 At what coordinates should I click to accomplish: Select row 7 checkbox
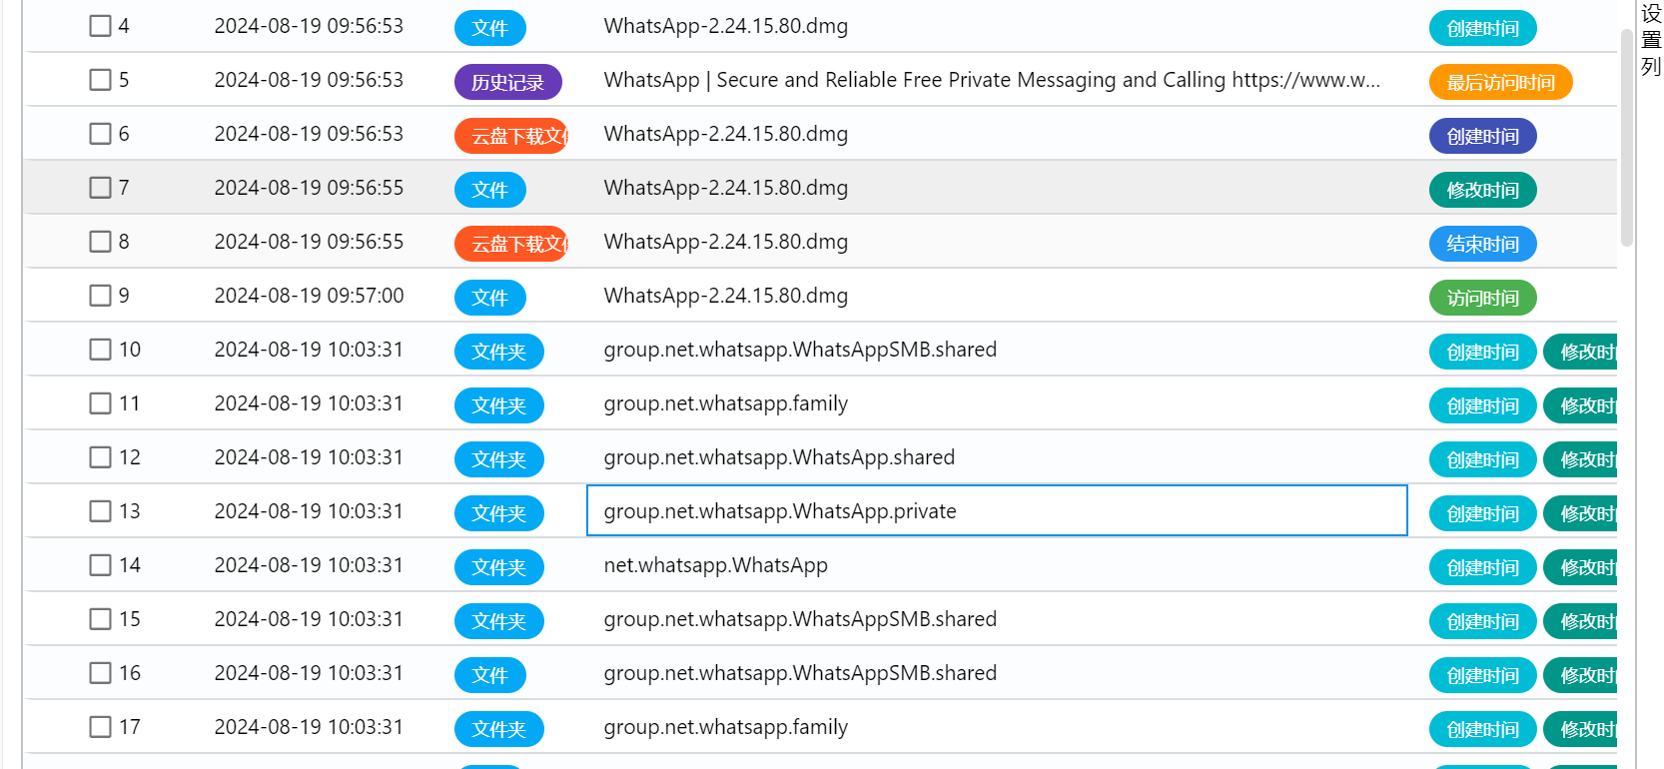[100, 188]
